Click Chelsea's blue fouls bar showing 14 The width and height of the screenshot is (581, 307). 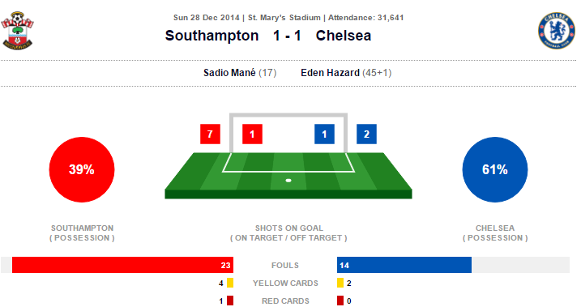pyautogui.click(x=404, y=265)
